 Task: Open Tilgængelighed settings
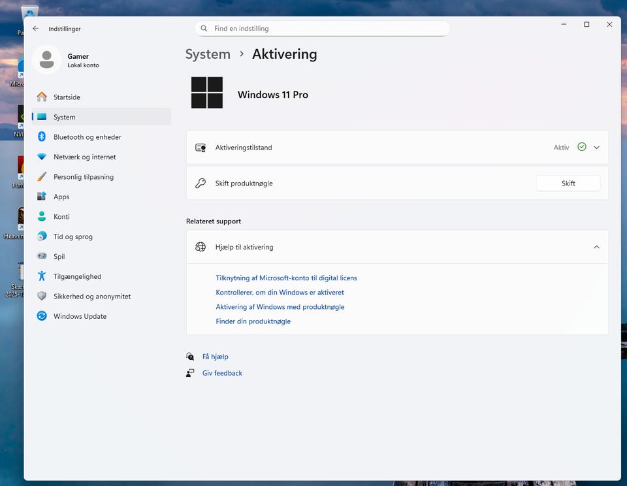coord(77,276)
